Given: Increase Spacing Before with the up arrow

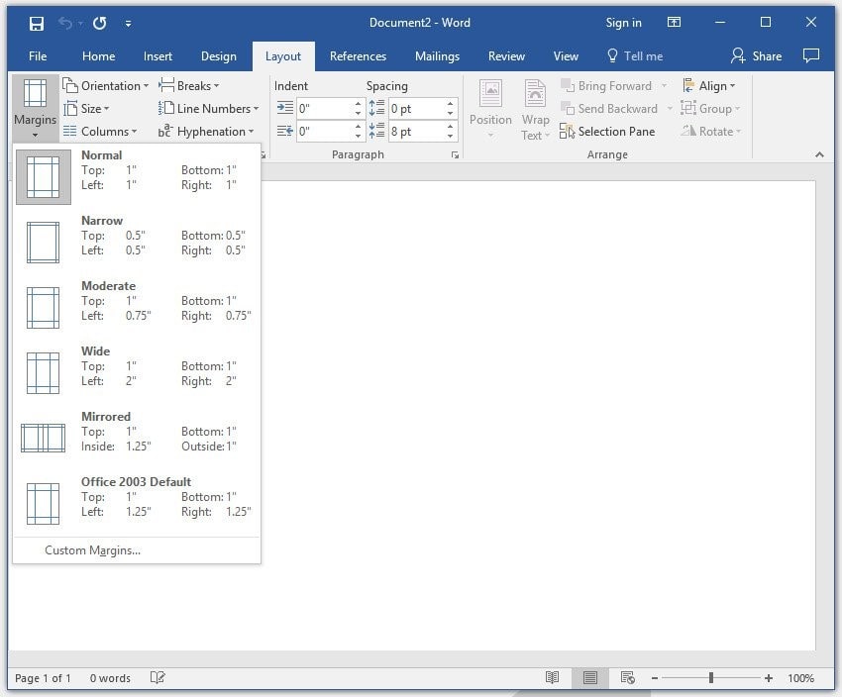Looking at the screenshot, I should click(x=451, y=104).
